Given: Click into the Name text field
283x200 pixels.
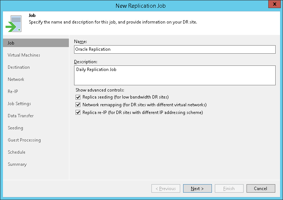Looking at the screenshot, I should [175, 49].
